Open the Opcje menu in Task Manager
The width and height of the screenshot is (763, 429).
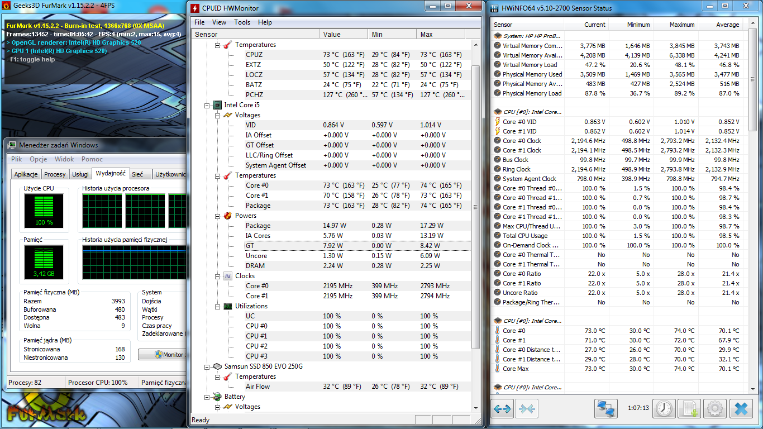(39, 159)
